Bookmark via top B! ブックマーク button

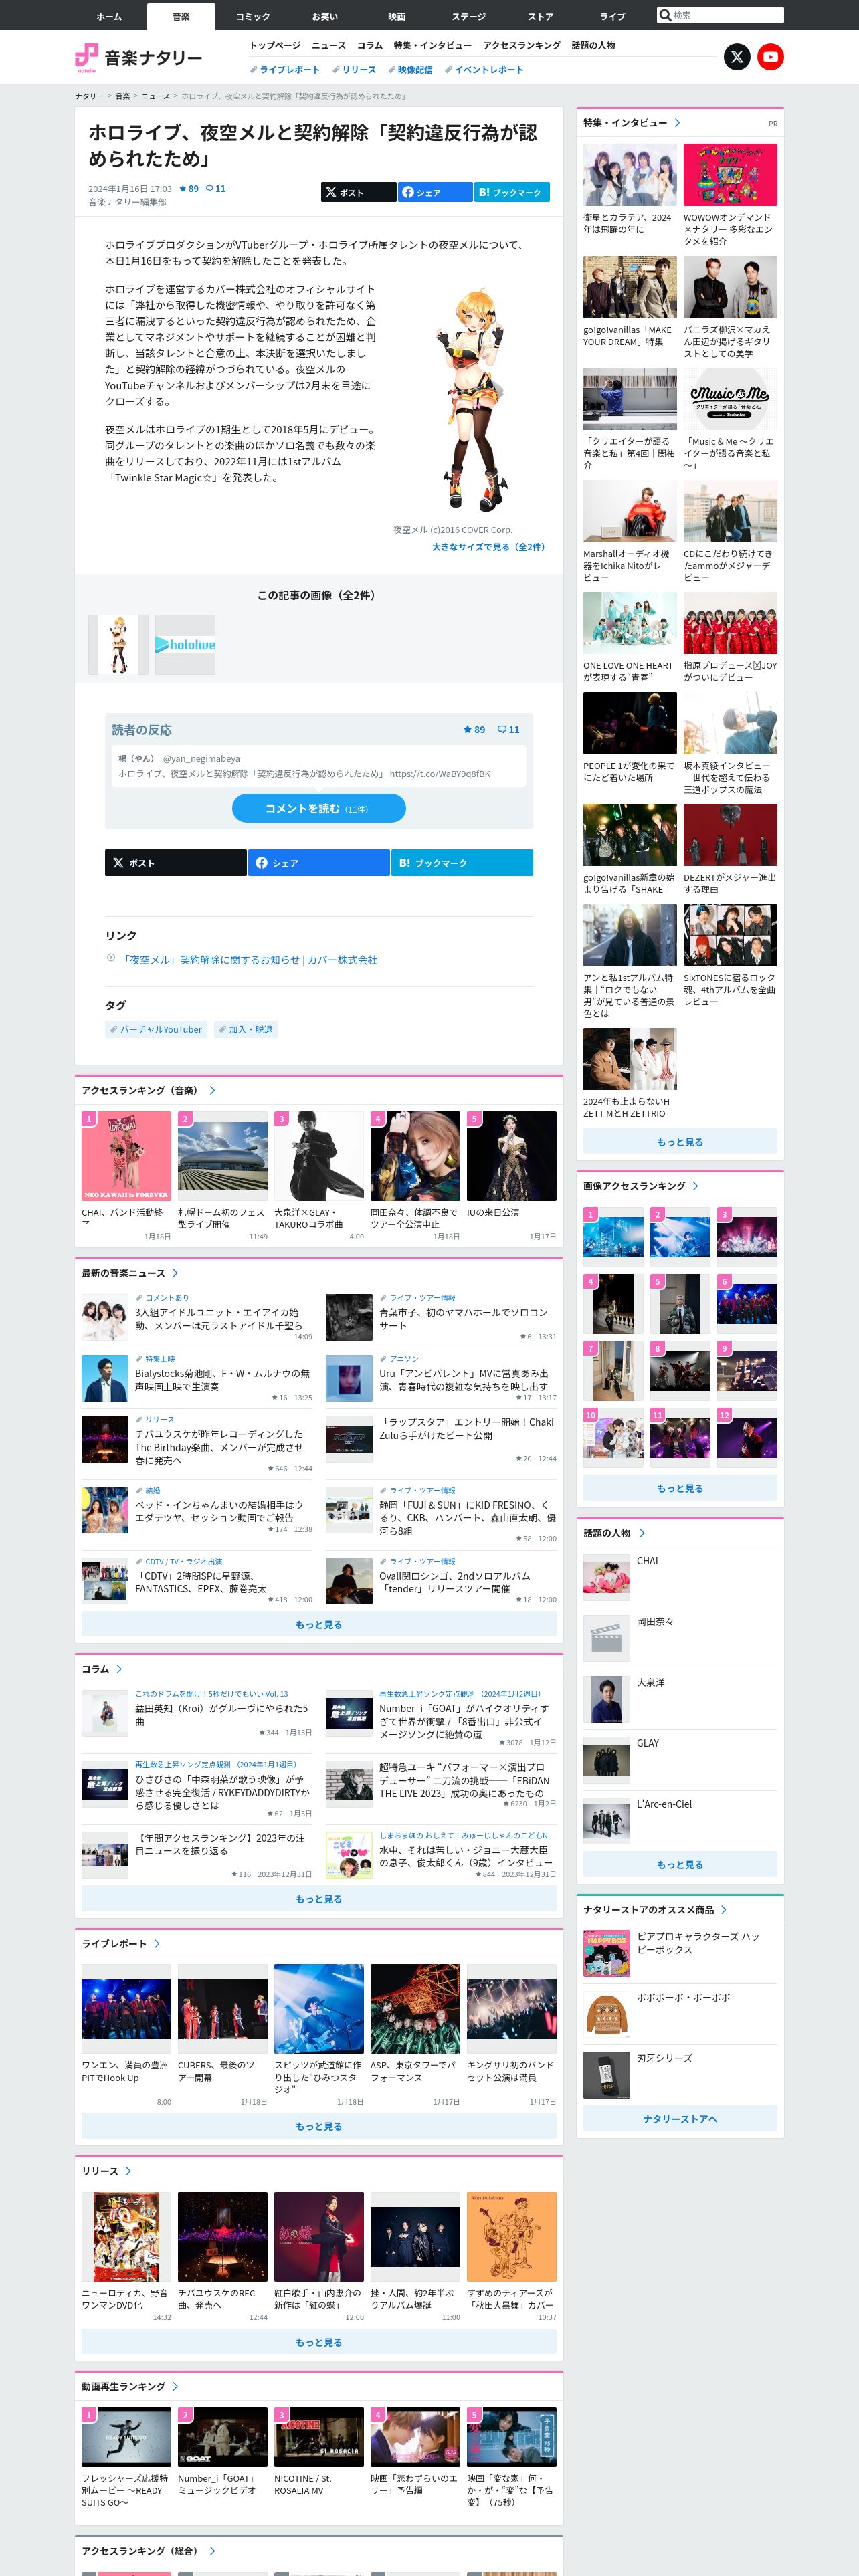pos(512,192)
